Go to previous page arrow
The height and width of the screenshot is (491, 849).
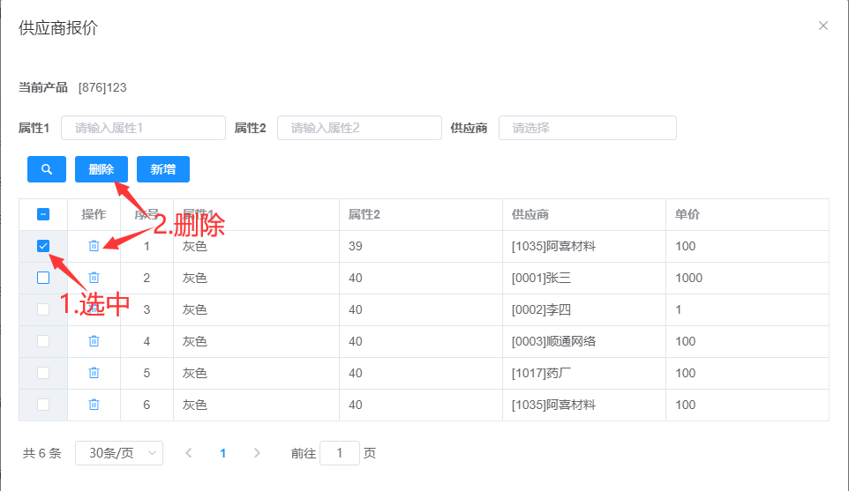189,453
